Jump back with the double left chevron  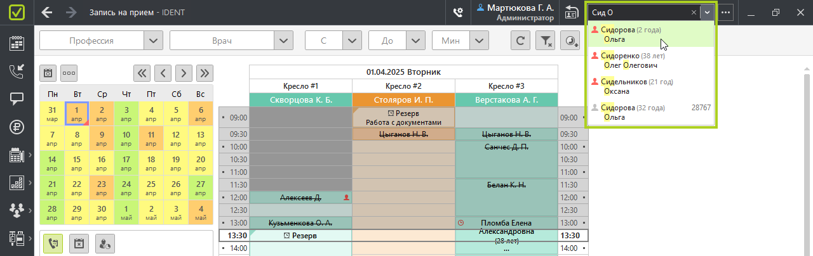click(x=142, y=72)
